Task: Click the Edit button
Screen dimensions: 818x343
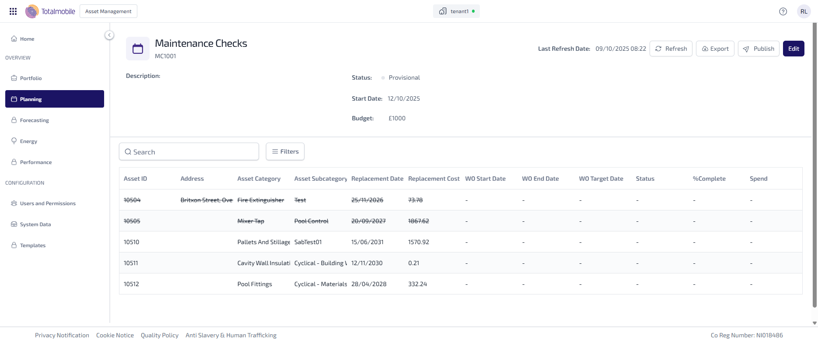Action: pos(794,49)
